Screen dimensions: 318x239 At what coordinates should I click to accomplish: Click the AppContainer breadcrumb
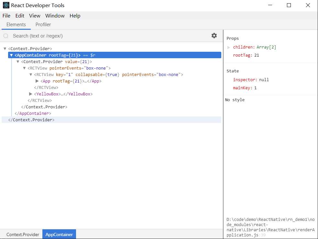tap(59, 234)
